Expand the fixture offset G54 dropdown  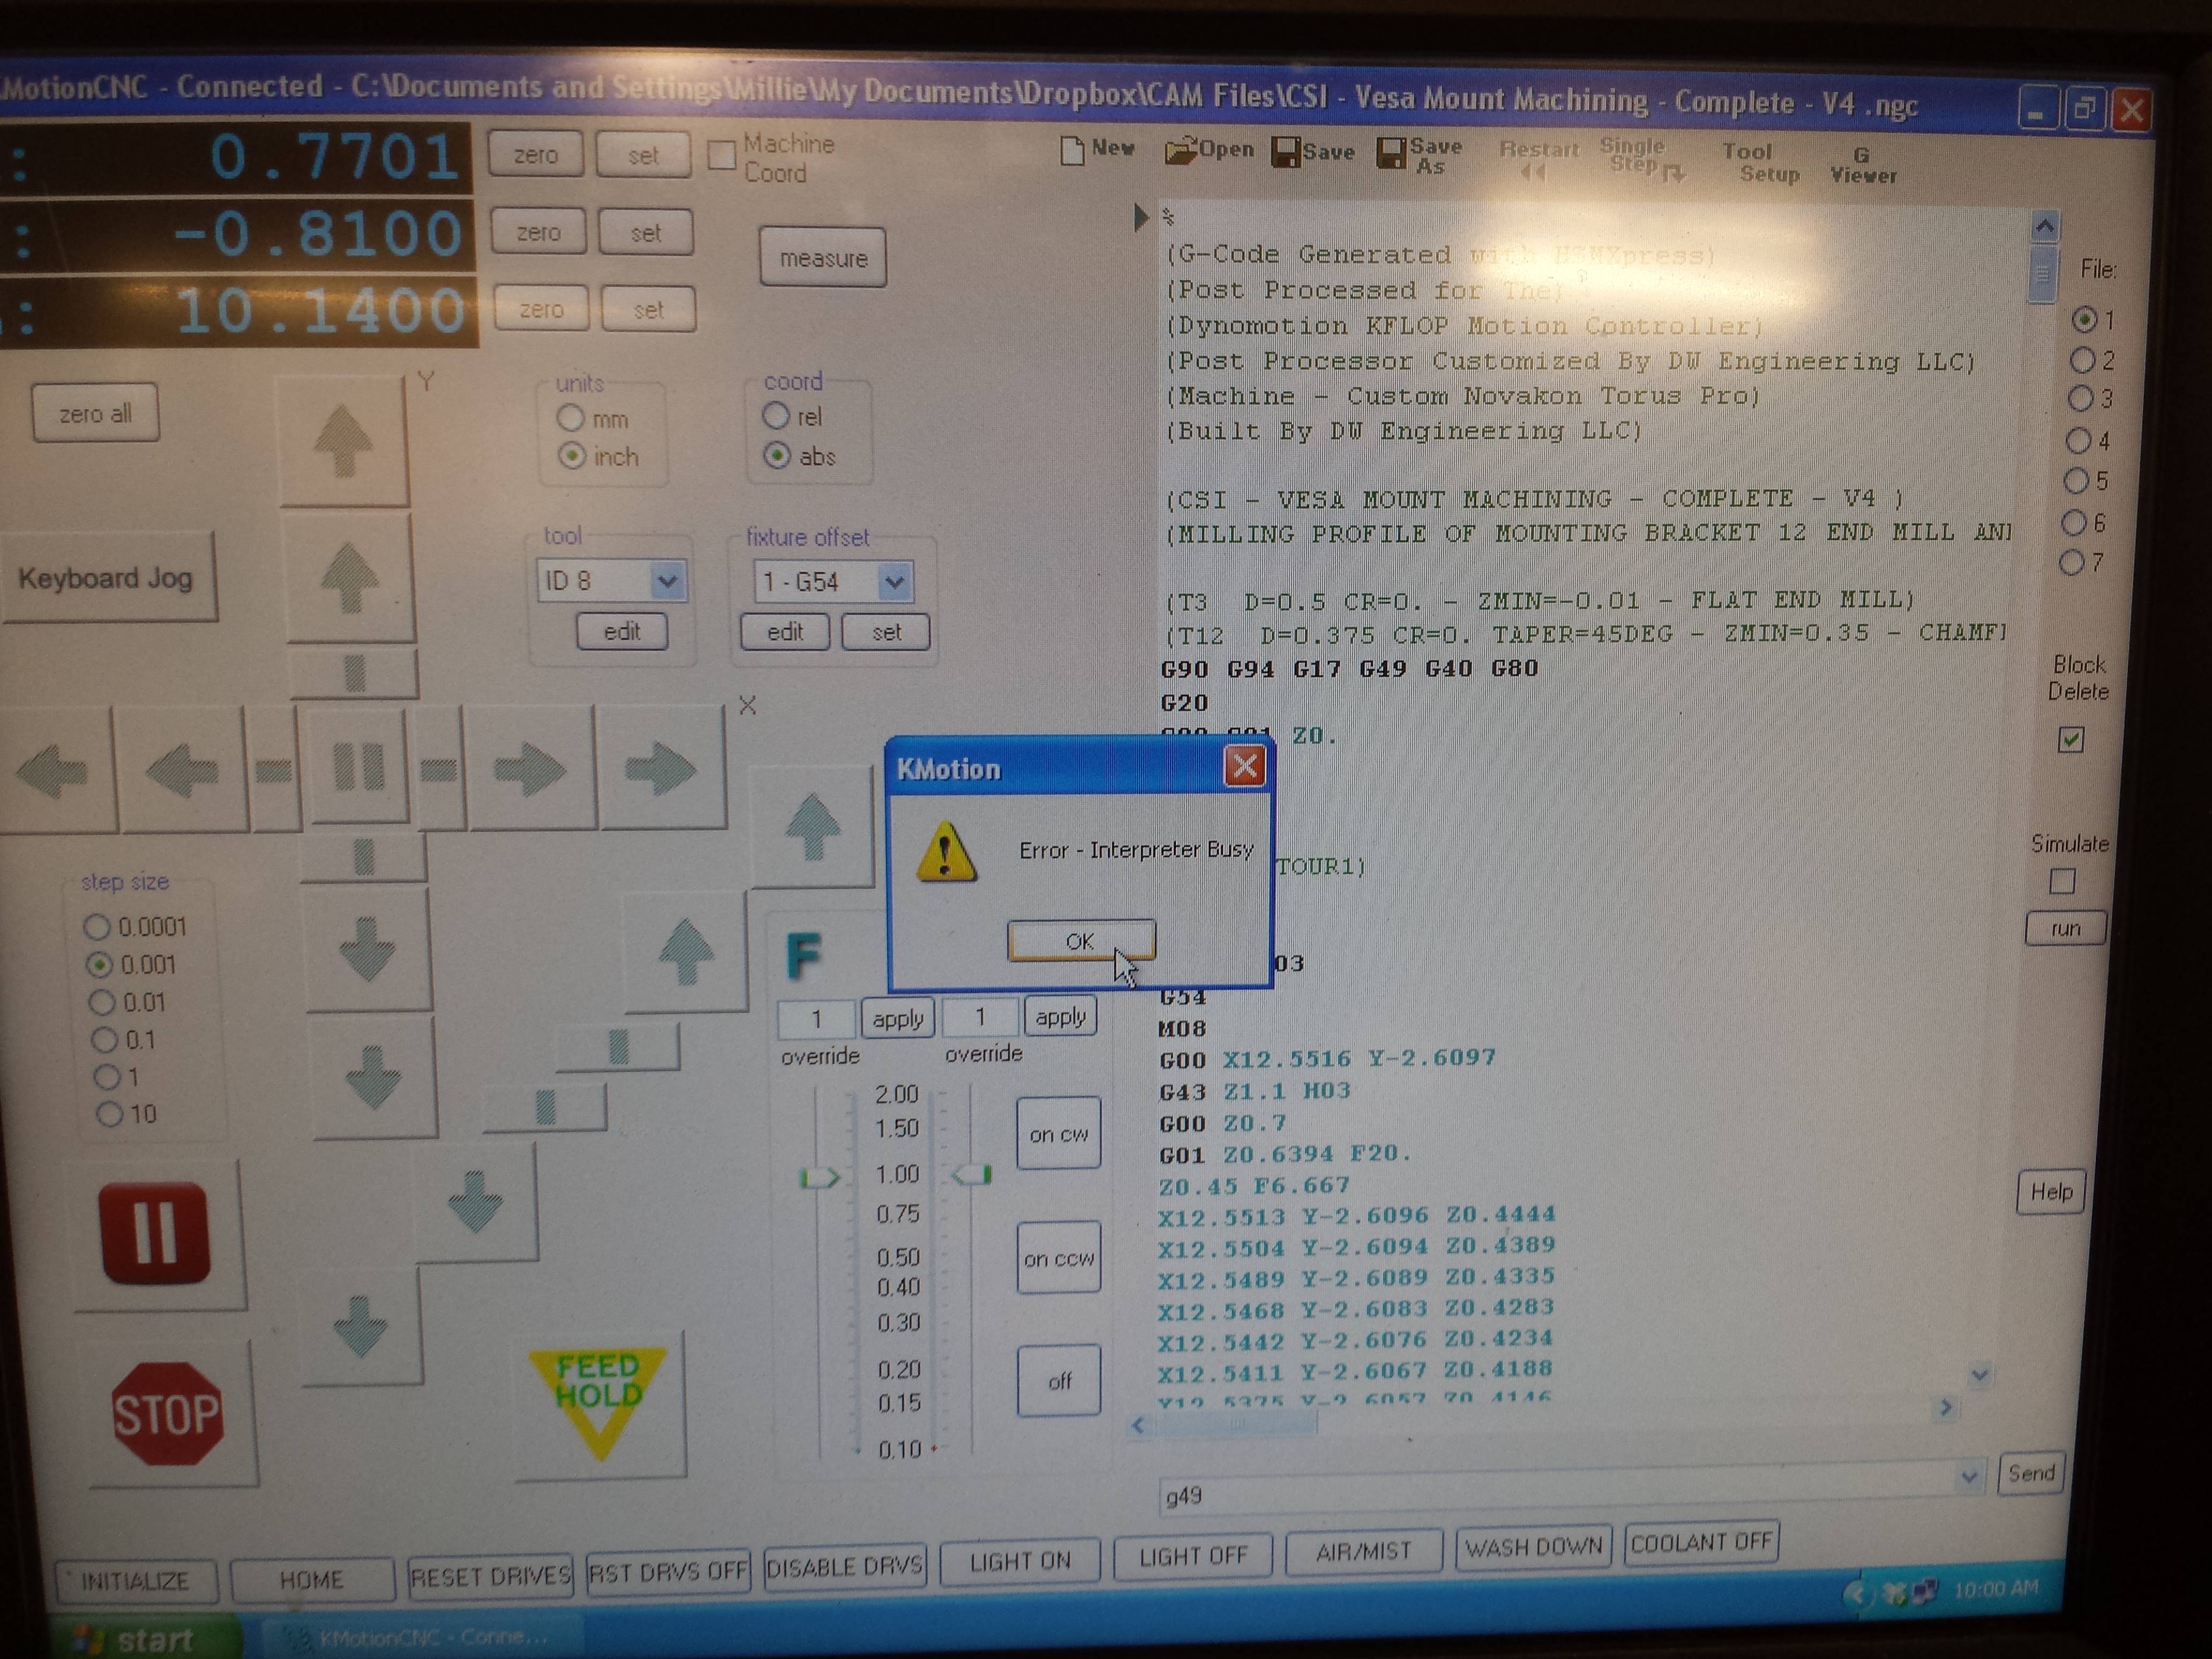point(894,582)
